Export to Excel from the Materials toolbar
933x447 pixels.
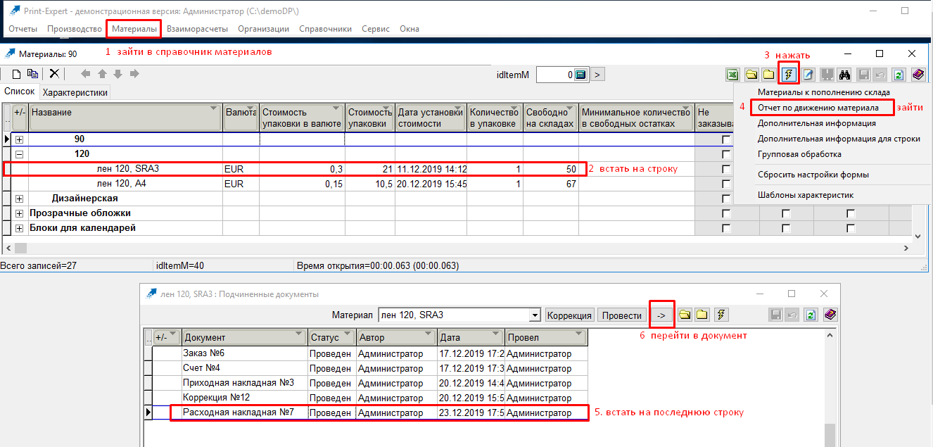pyautogui.click(x=732, y=75)
